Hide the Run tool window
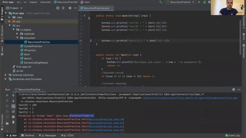The image size is (246, 138). (x=239, y=89)
